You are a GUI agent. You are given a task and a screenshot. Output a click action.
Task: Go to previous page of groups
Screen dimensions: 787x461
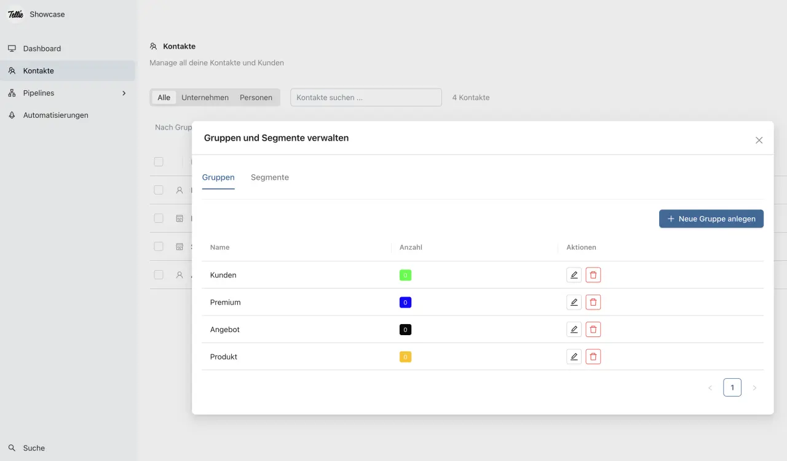710,388
